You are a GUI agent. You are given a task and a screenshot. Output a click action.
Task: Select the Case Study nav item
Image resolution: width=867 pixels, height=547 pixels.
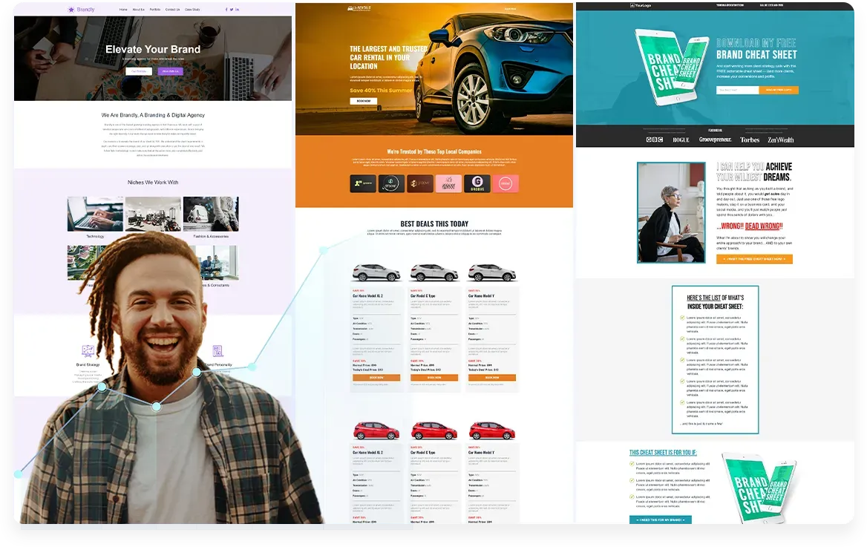(192, 10)
